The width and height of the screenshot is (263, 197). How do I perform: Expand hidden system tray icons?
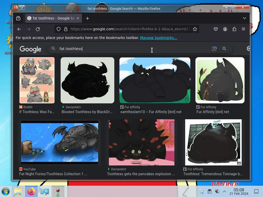click(224, 191)
